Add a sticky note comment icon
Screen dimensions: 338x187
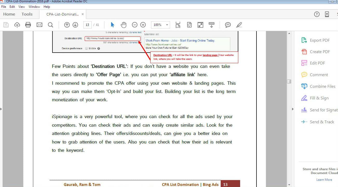coord(228,25)
